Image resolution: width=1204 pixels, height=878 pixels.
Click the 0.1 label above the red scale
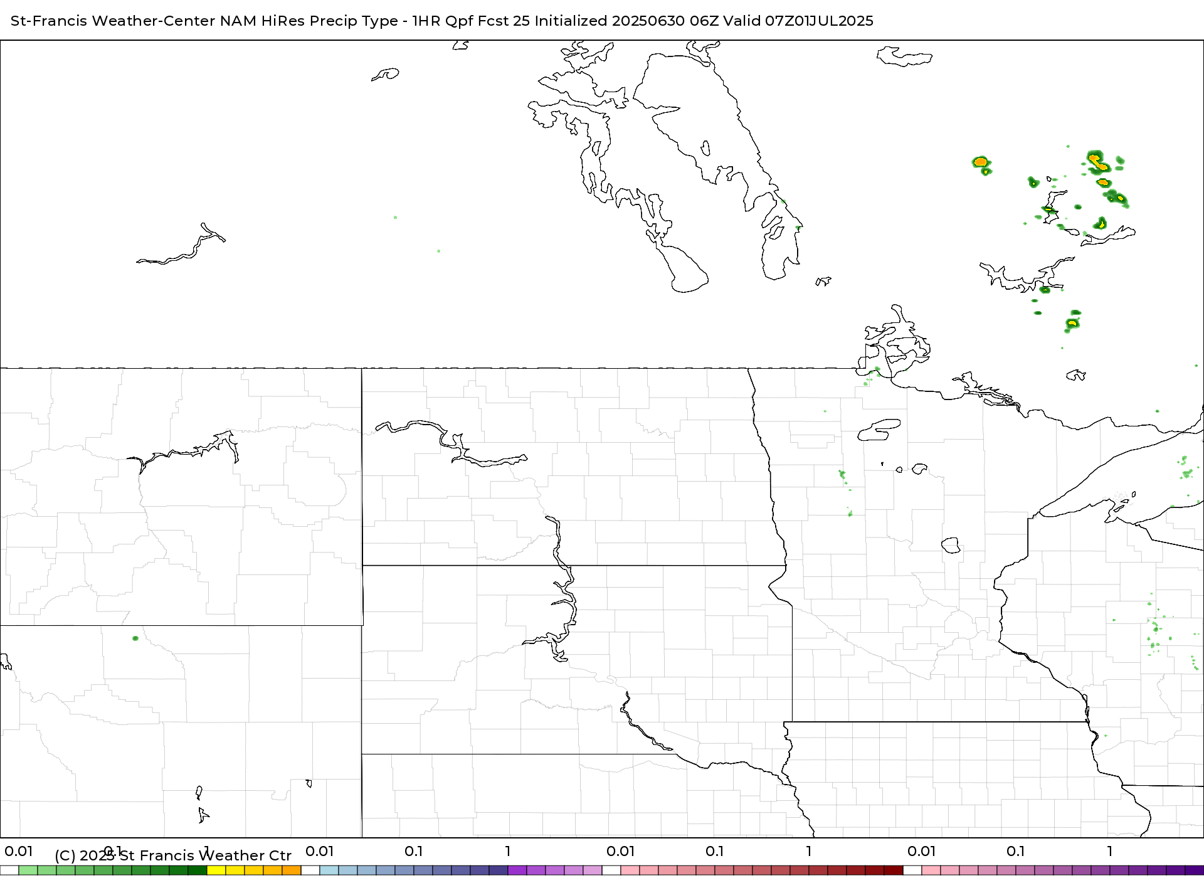pyautogui.click(x=715, y=851)
